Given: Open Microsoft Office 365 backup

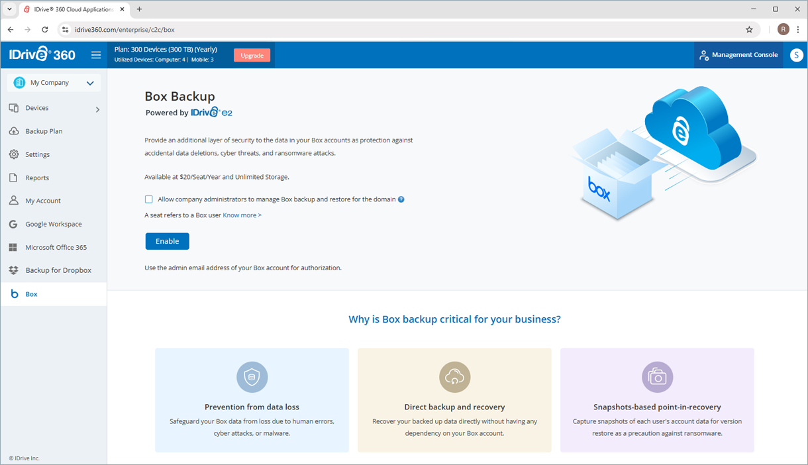Looking at the screenshot, I should coord(56,247).
